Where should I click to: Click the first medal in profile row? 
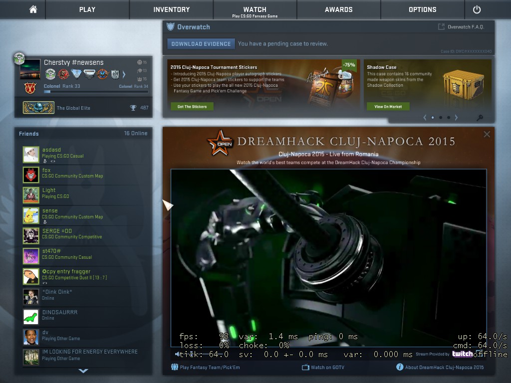click(x=50, y=74)
